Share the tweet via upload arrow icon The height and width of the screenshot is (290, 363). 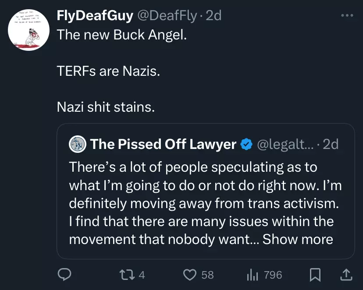tap(346, 275)
